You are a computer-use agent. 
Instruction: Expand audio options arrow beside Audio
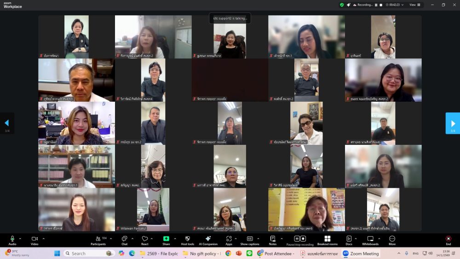[x=20, y=238]
